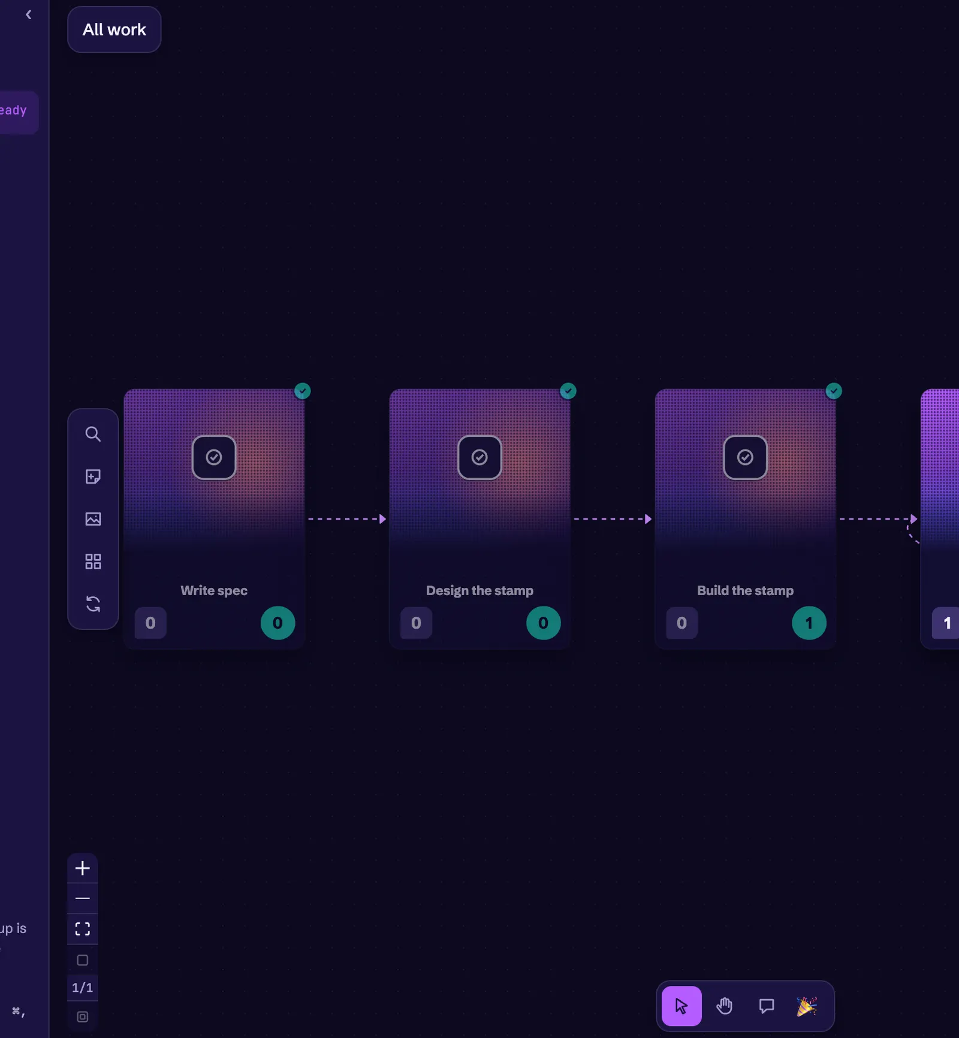The height and width of the screenshot is (1038, 959).
Task: Select the hand pan tool
Action: (x=724, y=1006)
